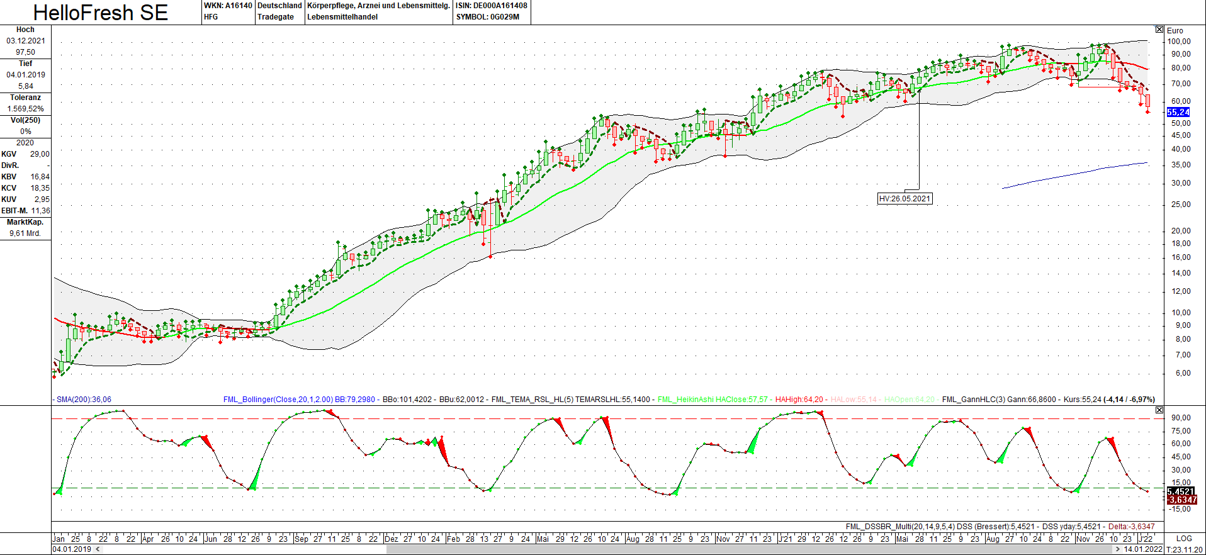Click the chart start date 04.01.2019 below the axis
The width and height of the screenshot is (1206, 555).
click(72, 549)
